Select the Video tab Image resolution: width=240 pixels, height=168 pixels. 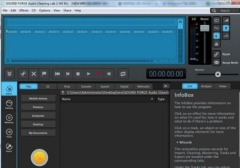(x=223, y=86)
